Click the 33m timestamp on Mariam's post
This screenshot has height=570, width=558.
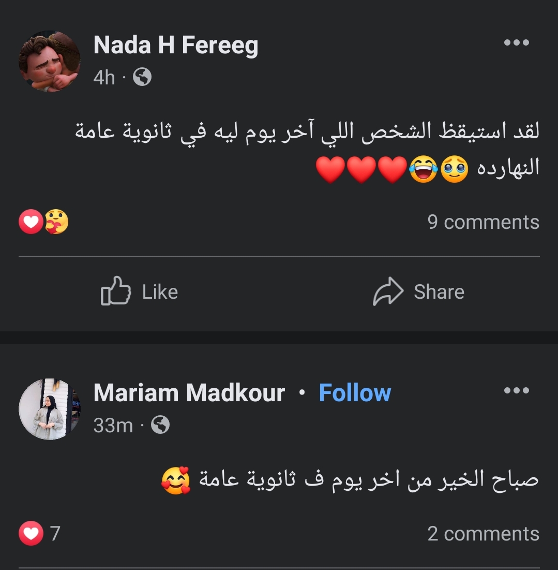click(x=113, y=426)
